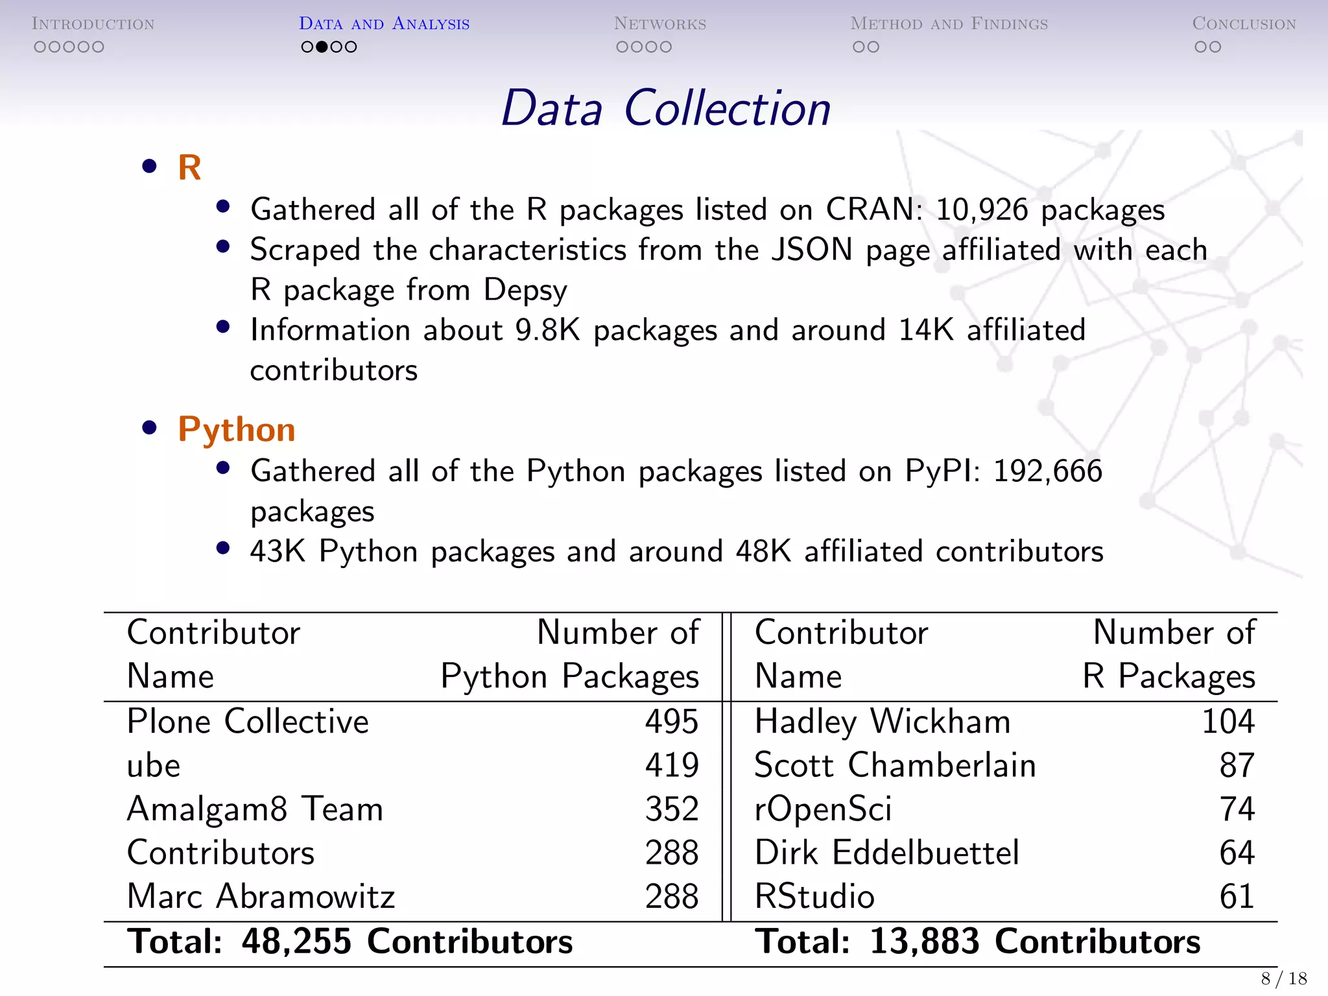Click the value 61 in the table
1328x996 pixels.
pyautogui.click(x=1237, y=897)
